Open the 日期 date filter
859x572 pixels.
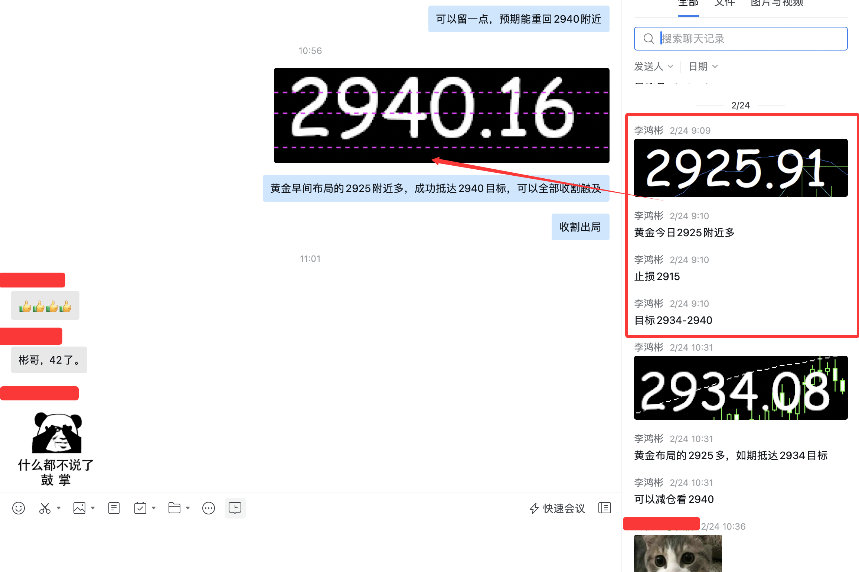[703, 66]
